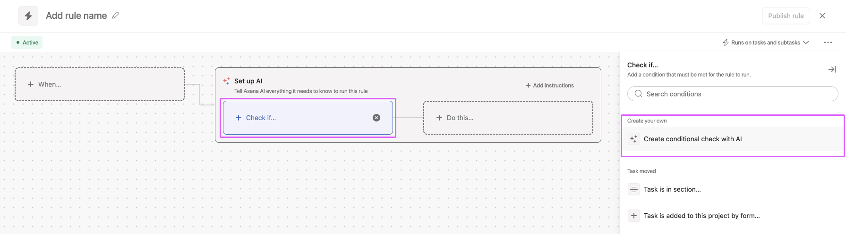
Task: Toggle the Active status badge
Action: pos(27,42)
